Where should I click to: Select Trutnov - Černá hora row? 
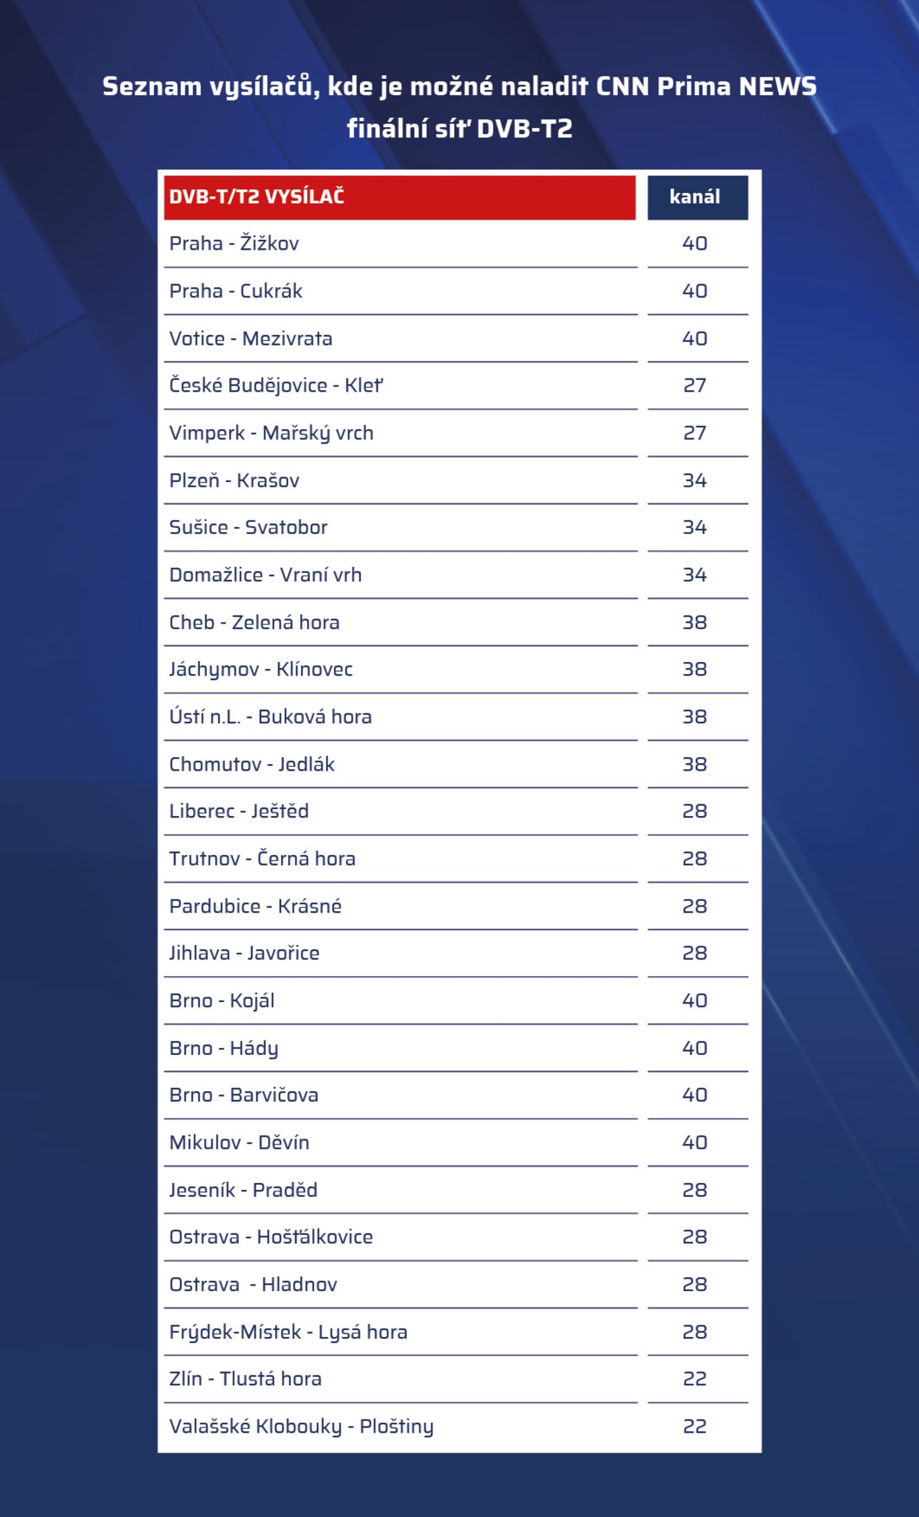(262, 859)
